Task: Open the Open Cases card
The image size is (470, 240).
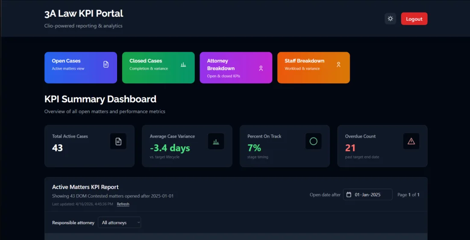Action: (81, 67)
